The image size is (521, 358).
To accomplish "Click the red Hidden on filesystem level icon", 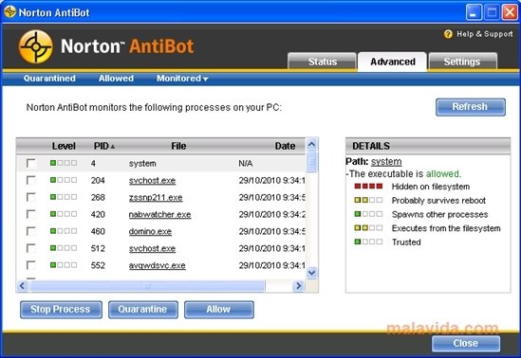I will pos(368,187).
